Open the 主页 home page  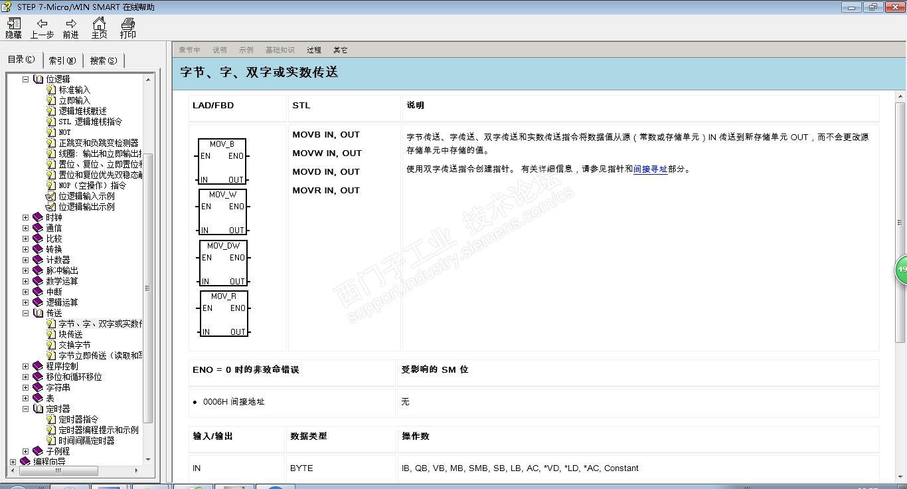click(x=99, y=29)
